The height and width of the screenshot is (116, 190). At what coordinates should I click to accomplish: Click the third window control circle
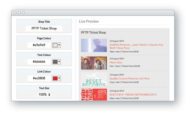tap(23, 13)
